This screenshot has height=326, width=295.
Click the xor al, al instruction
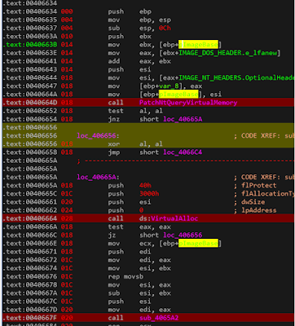click(135, 144)
